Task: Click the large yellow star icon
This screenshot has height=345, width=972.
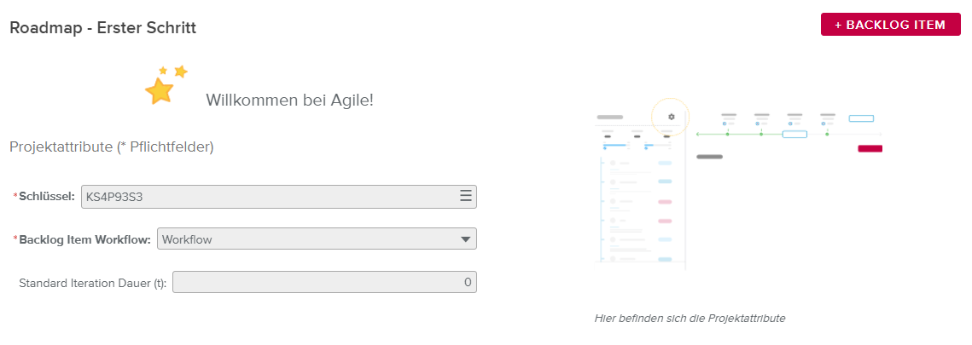Action: click(160, 90)
